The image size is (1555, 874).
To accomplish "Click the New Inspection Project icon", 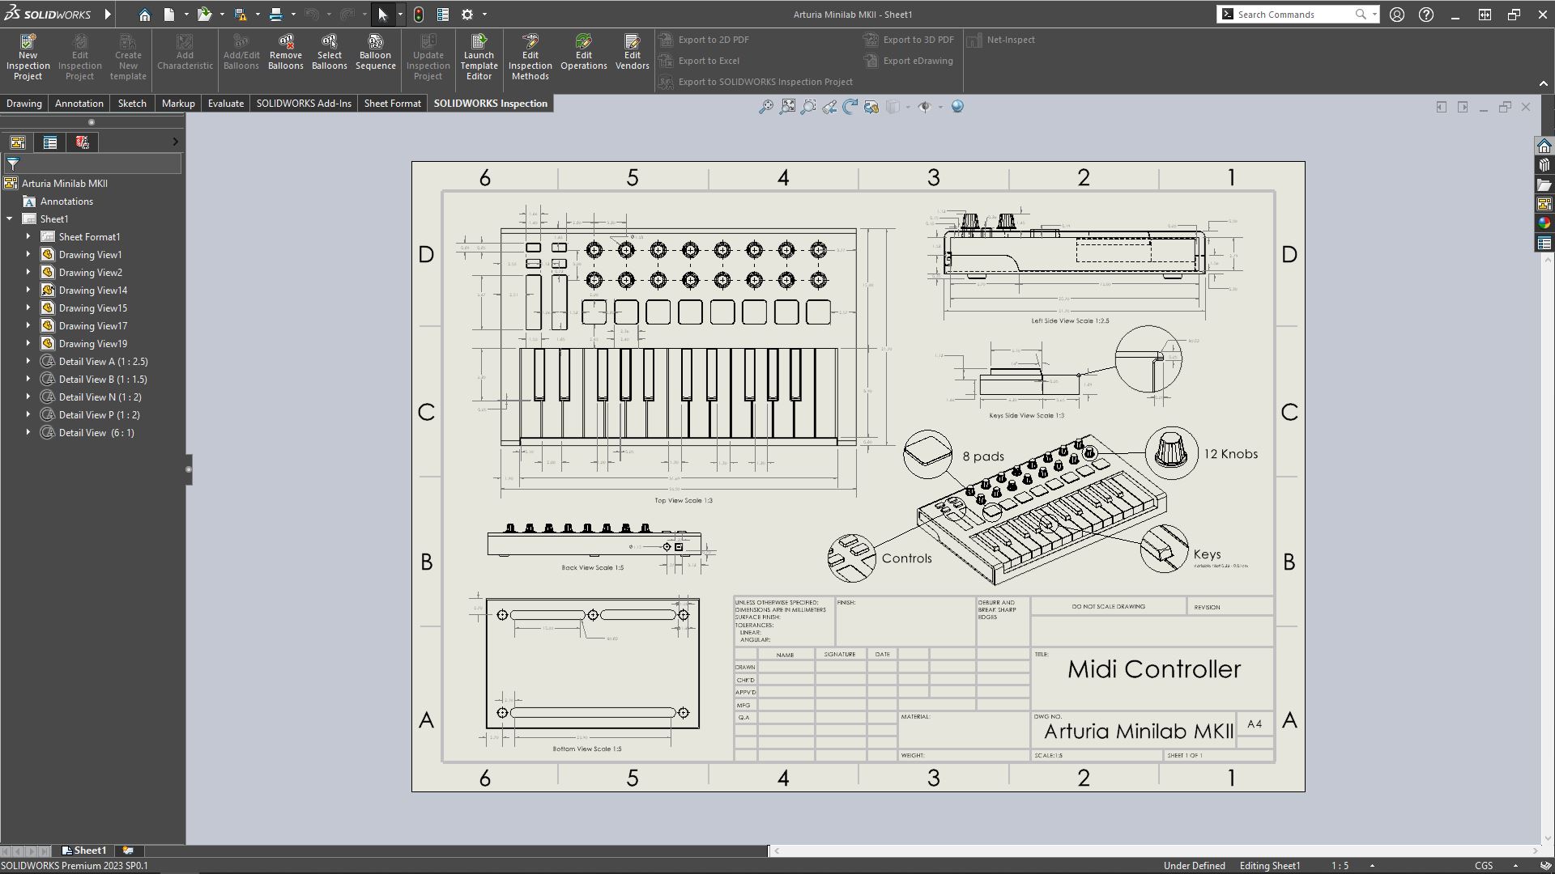I will point(28,57).
